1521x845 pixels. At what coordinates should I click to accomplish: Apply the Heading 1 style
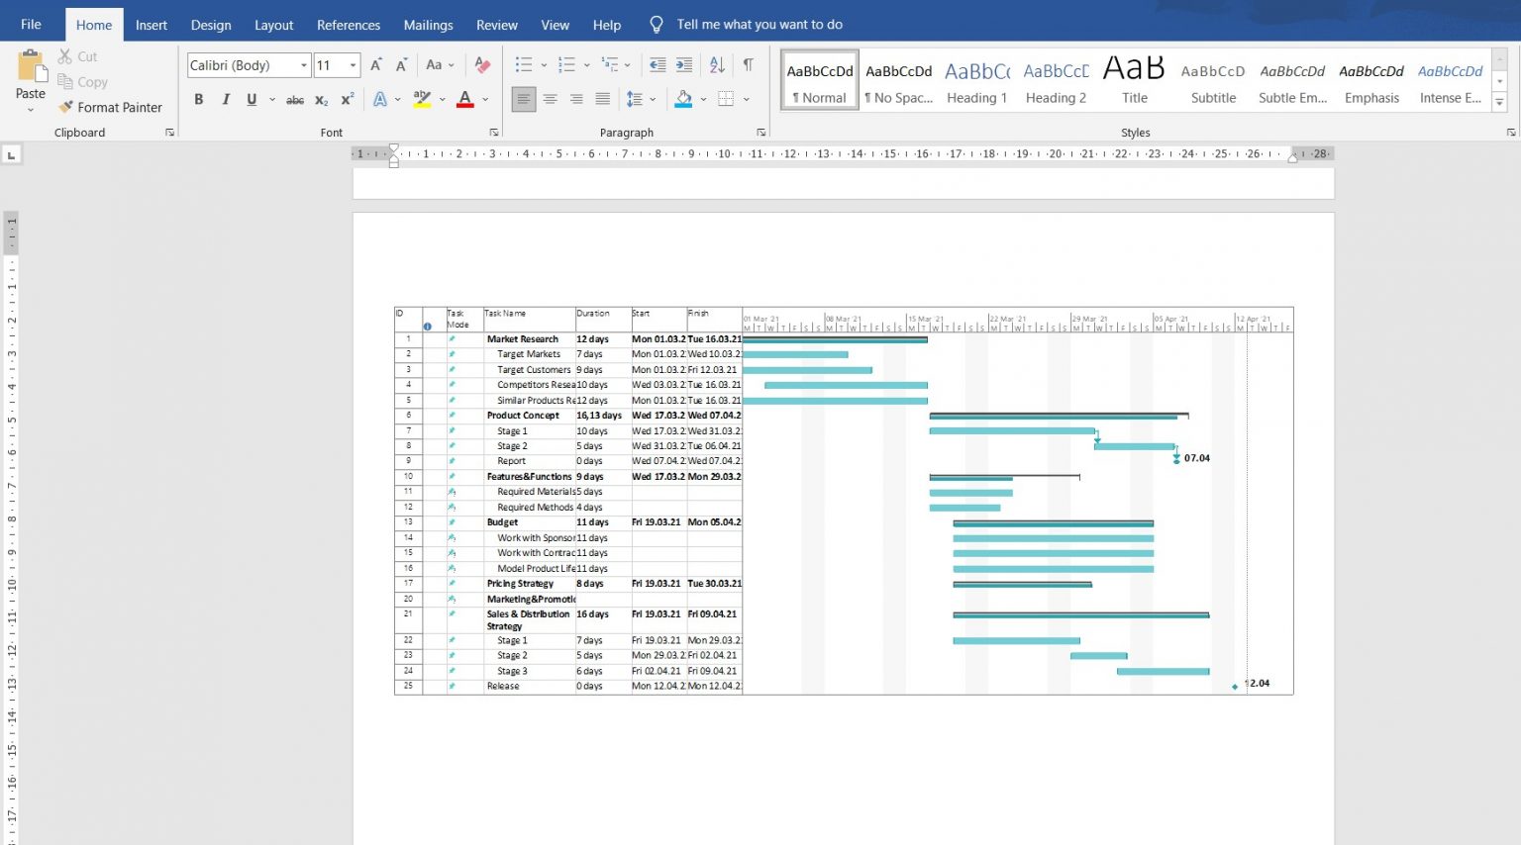[976, 79]
